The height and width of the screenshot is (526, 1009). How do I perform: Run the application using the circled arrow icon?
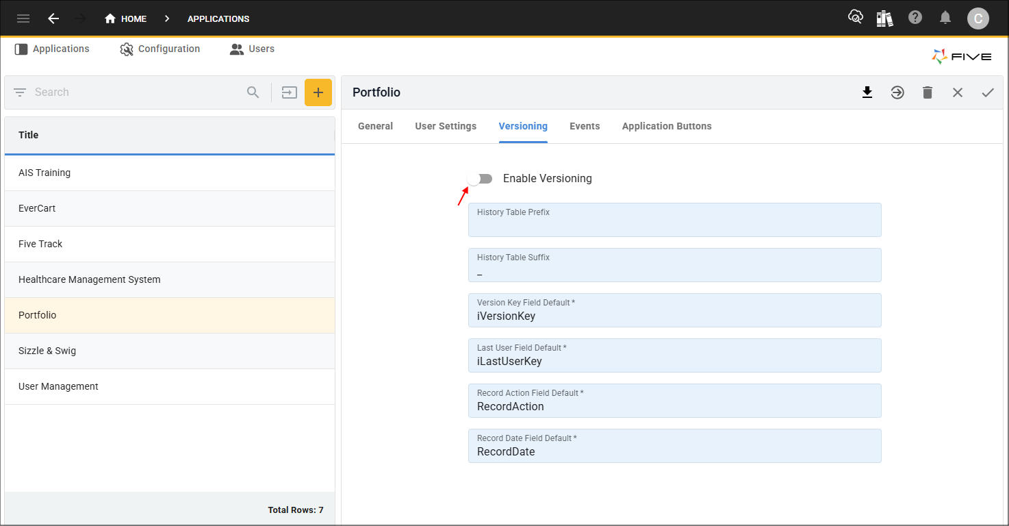pos(897,92)
